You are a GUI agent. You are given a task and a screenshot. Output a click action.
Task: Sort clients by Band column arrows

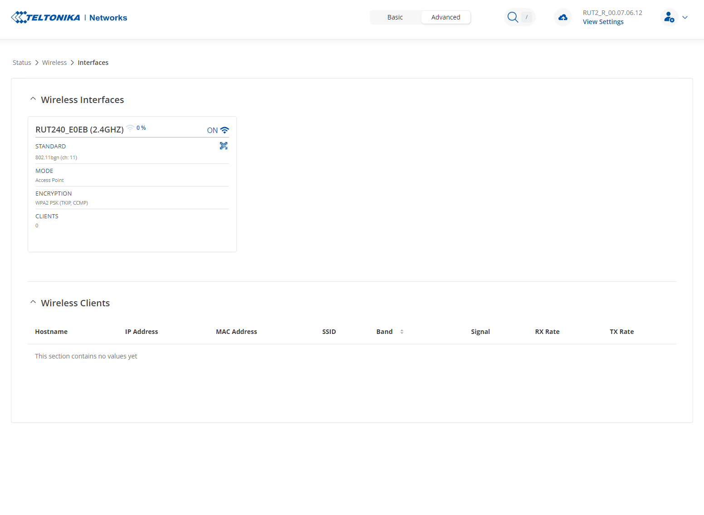coord(402,332)
